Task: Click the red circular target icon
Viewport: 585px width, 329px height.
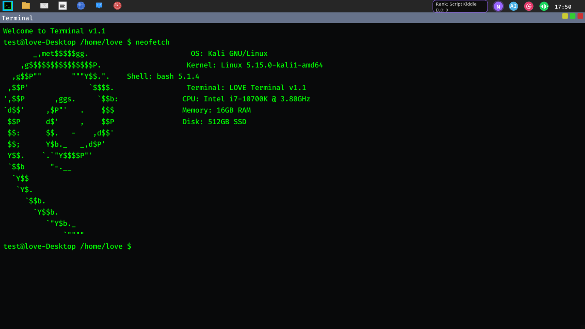Action: point(117,6)
